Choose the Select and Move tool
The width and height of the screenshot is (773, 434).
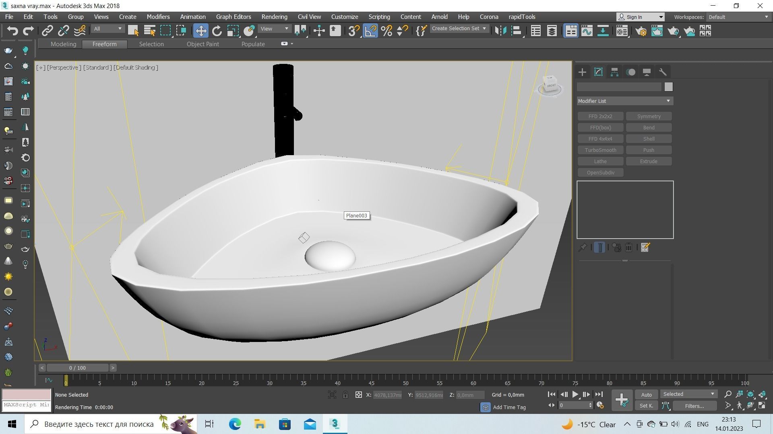(x=200, y=31)
